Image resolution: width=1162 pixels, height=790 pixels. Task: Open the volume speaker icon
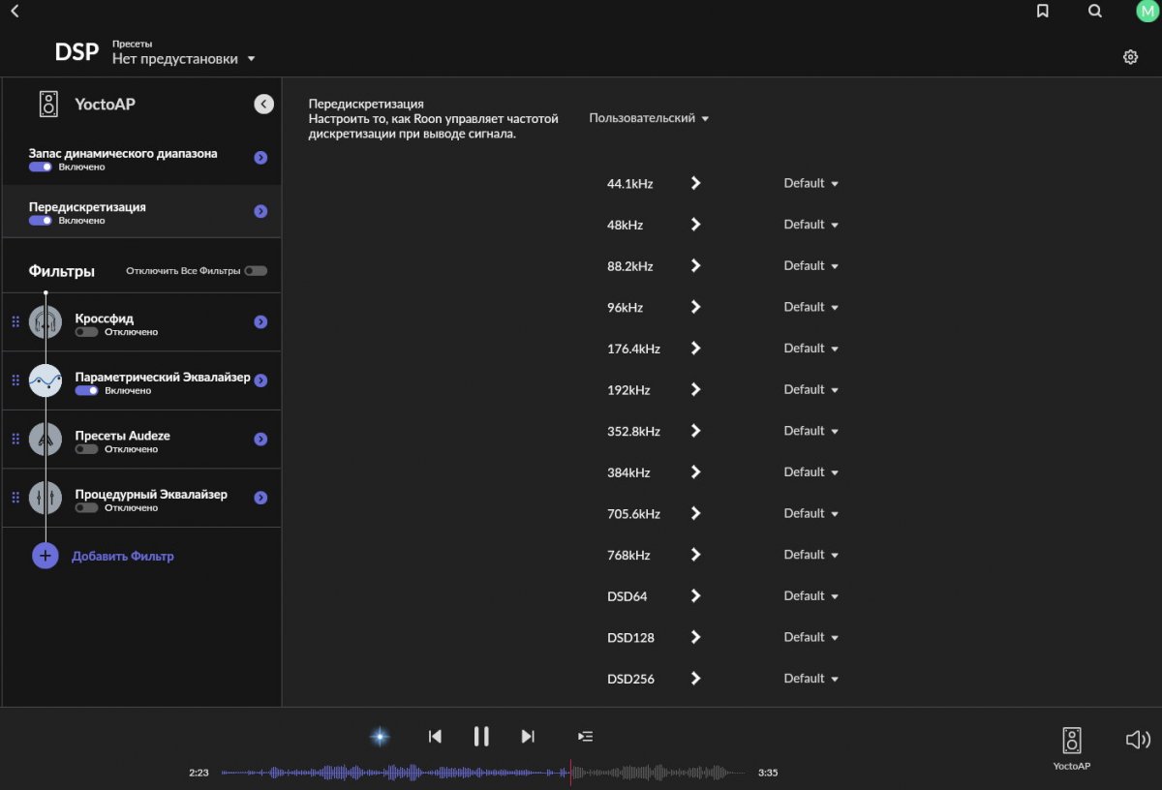[1138, 740]
